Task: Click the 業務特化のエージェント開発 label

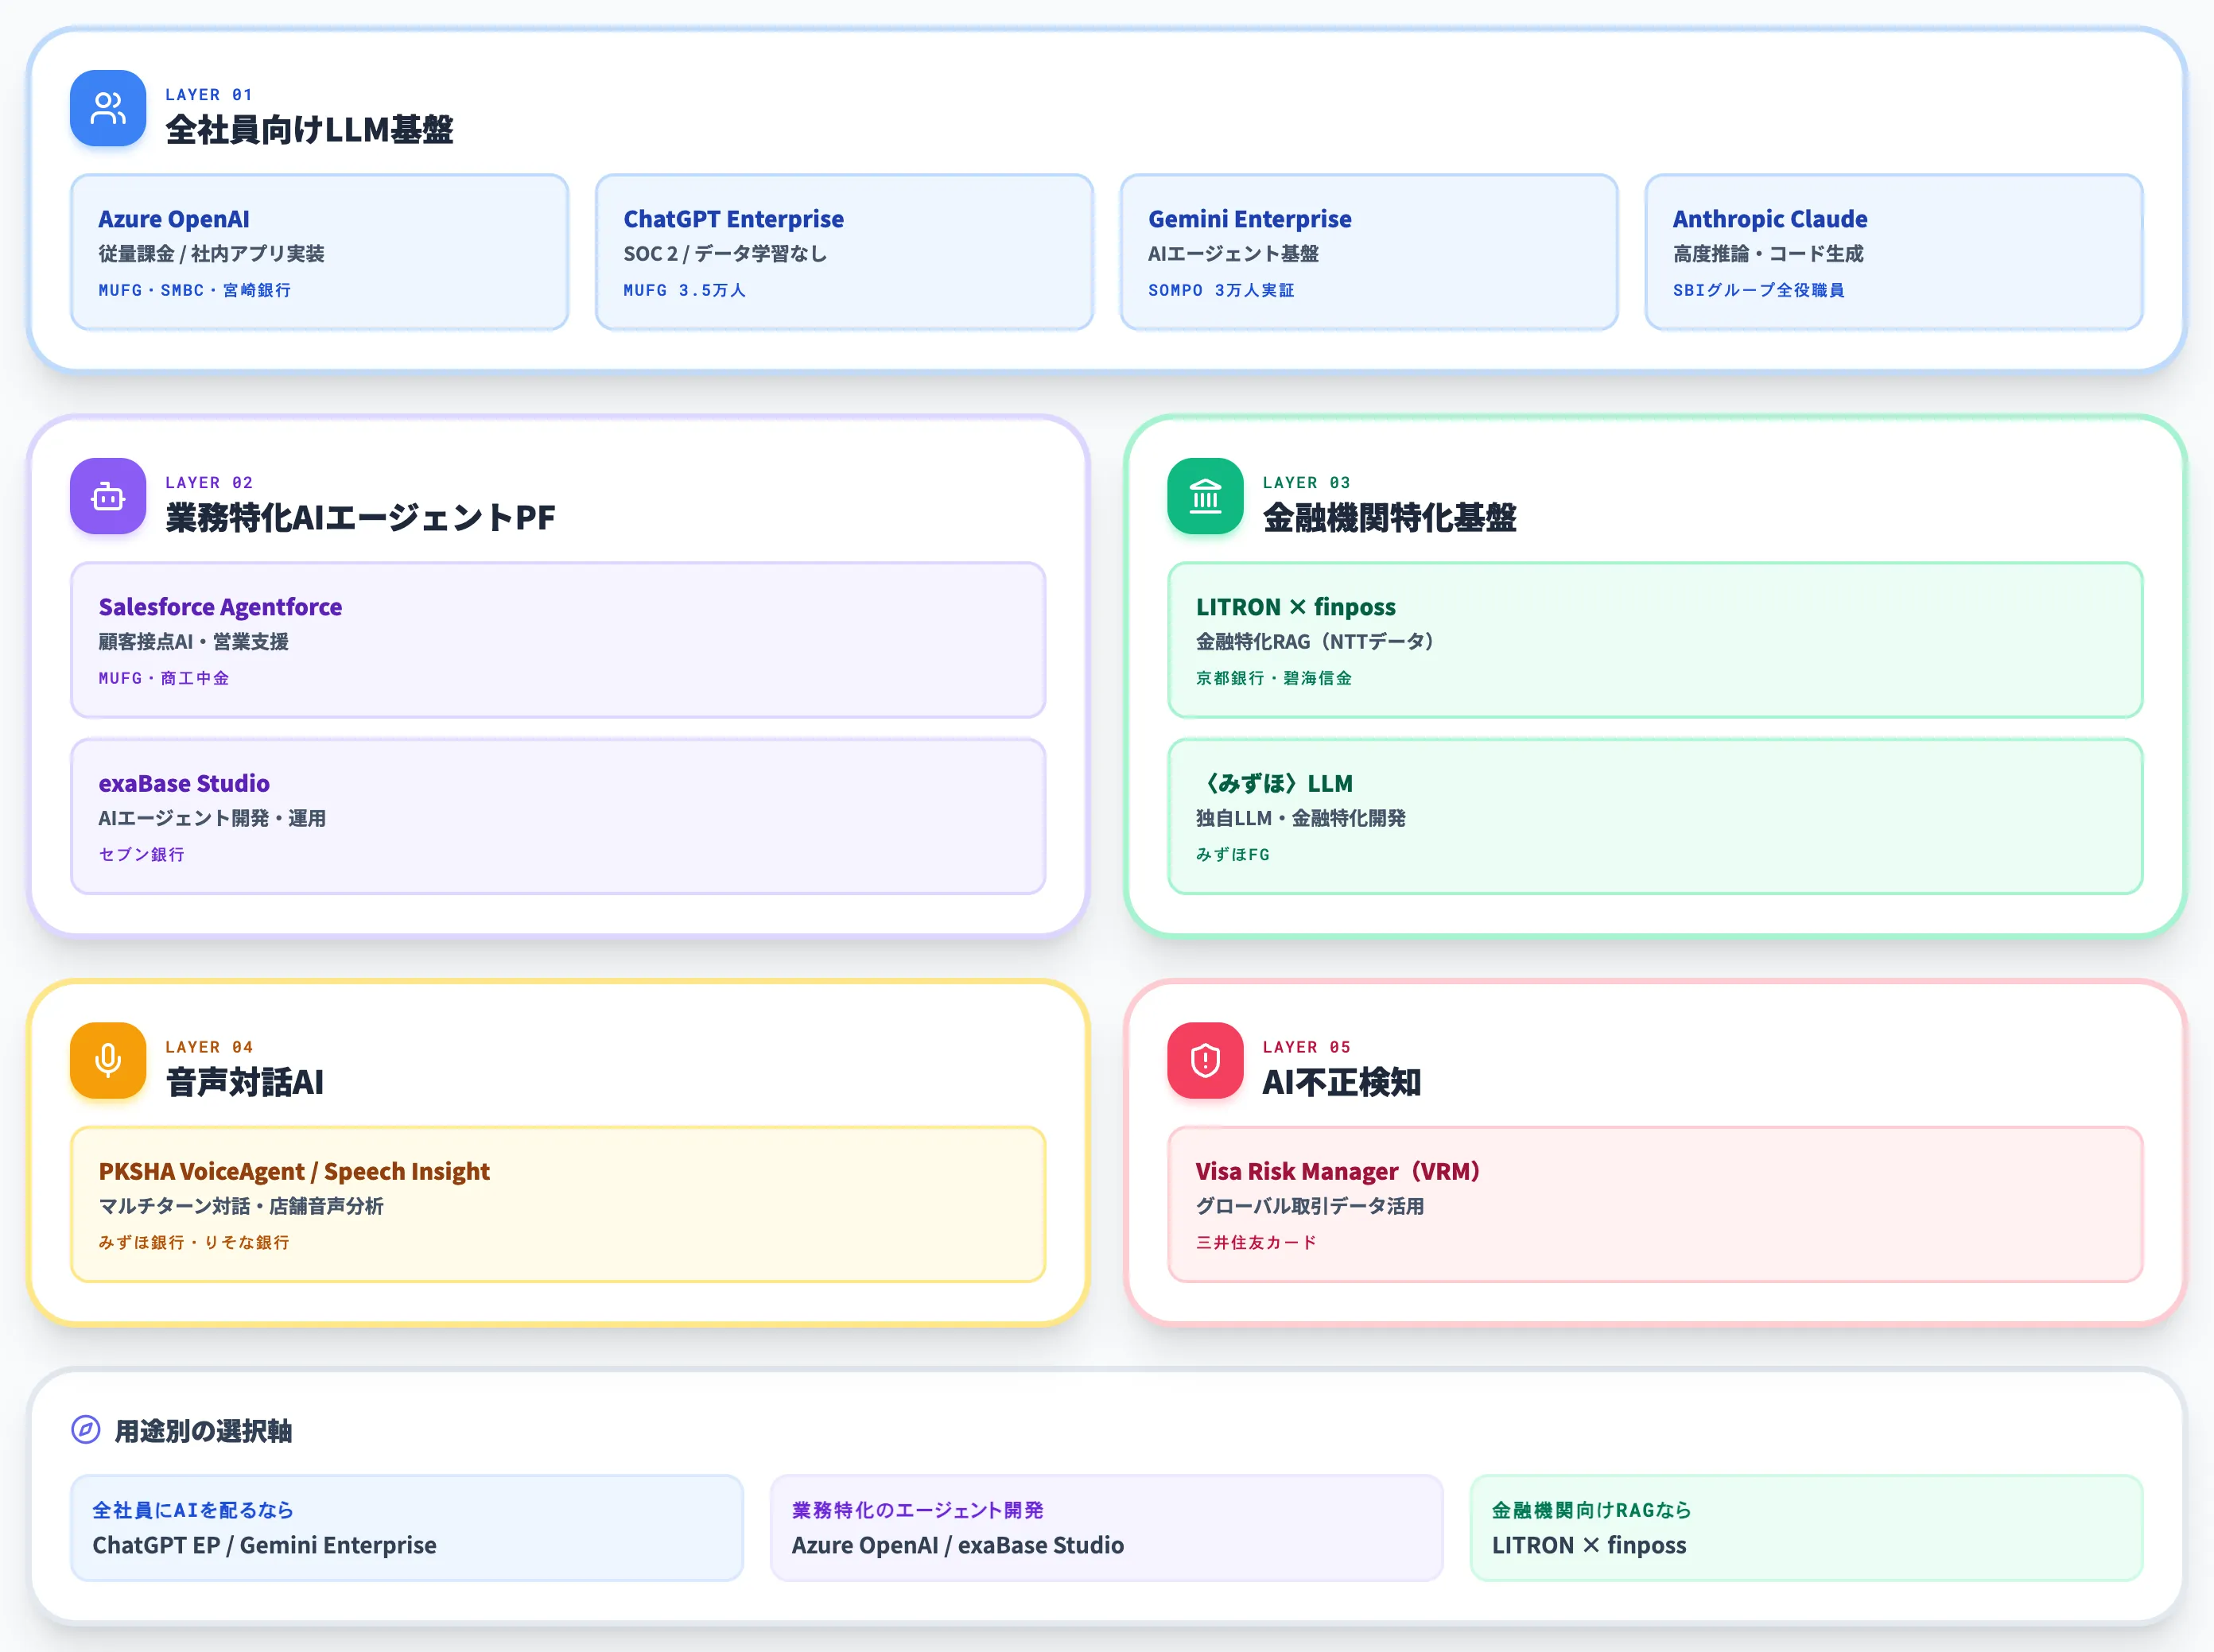Action: (918, 1510)
